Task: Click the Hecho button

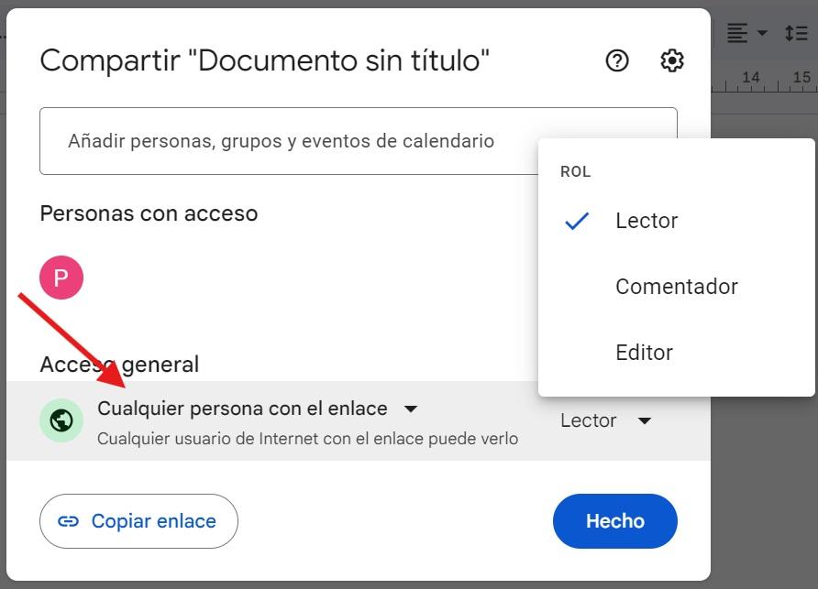Action: [x=614, y=520]
